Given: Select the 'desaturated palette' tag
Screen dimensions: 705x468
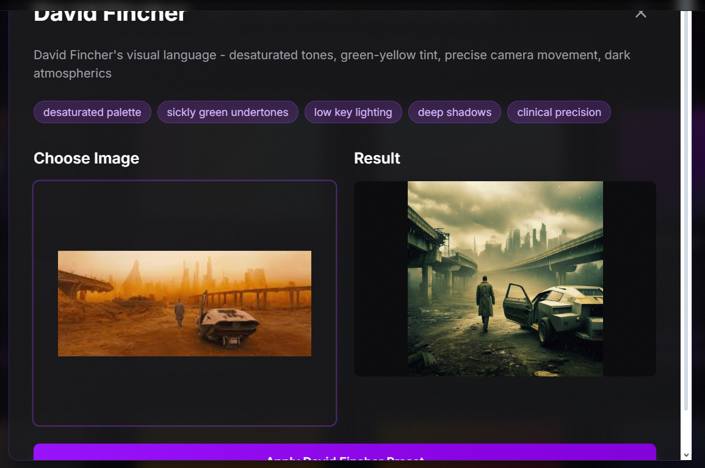Looking at the screenshot, I should point(92,112).
